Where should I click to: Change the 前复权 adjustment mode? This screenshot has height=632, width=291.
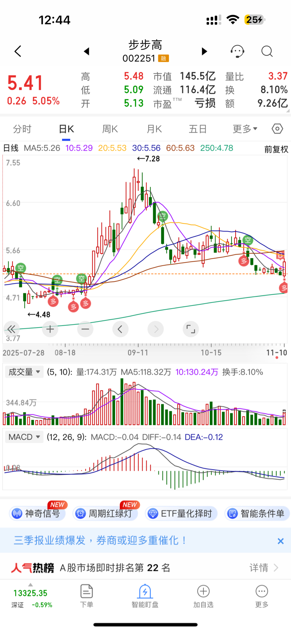click(276, 149)
